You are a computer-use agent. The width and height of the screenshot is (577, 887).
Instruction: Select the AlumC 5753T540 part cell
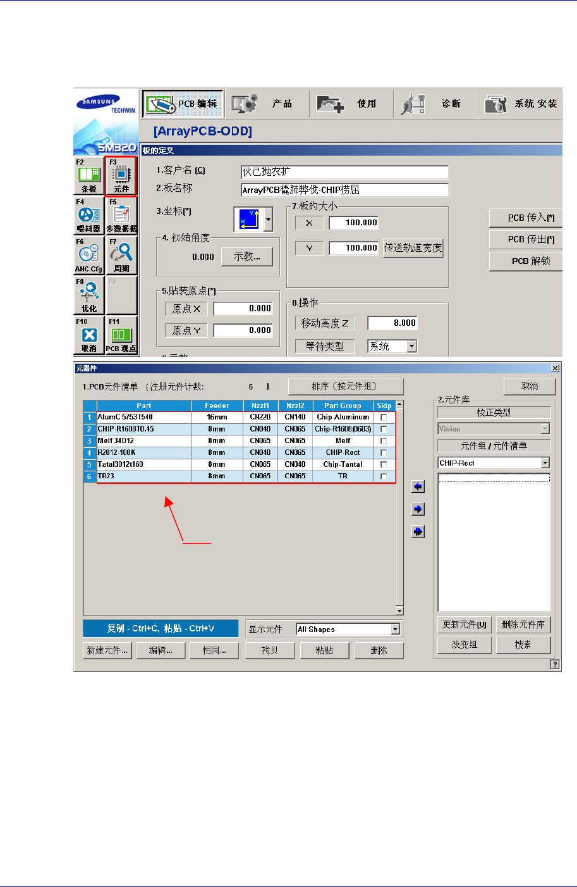144,418
